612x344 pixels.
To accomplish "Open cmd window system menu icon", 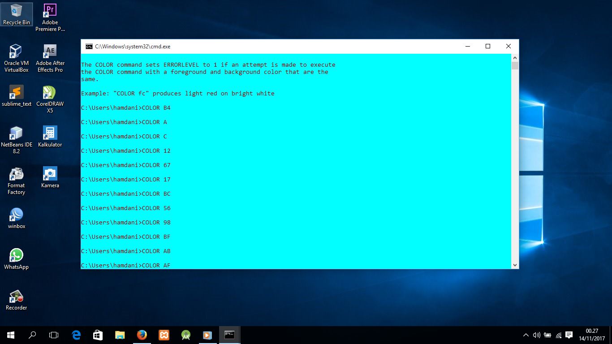I will point(89,46).
